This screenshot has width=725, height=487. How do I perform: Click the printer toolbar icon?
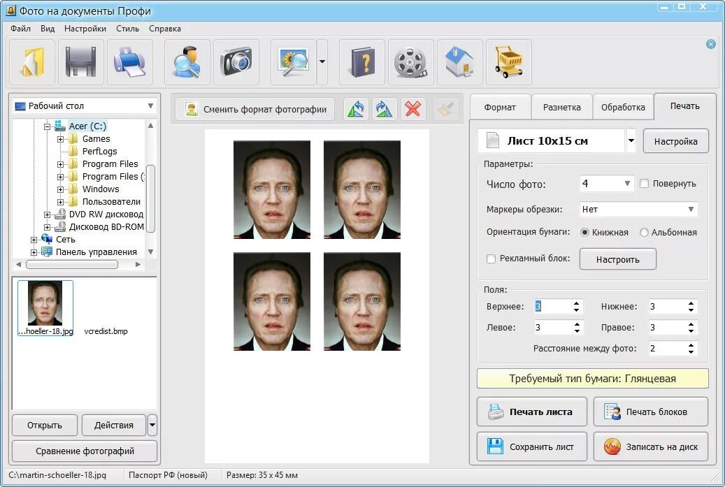(x=130, y=62)
